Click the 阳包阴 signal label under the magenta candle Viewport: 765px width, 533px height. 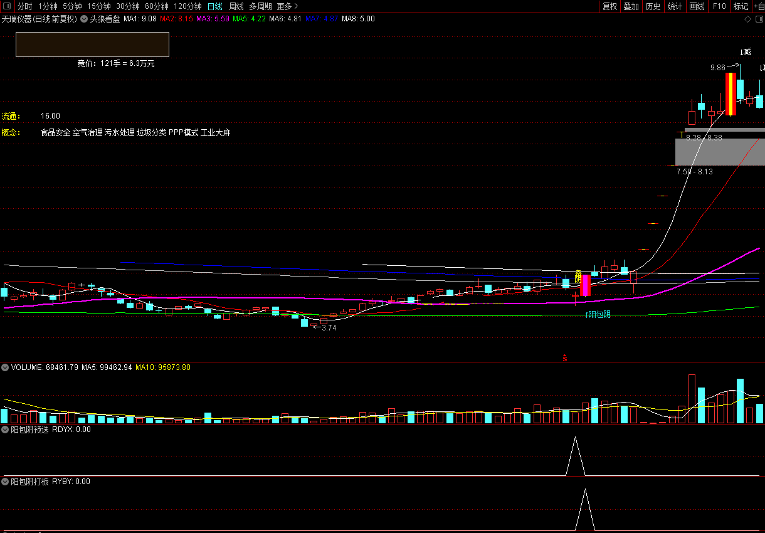pos(598,314)
